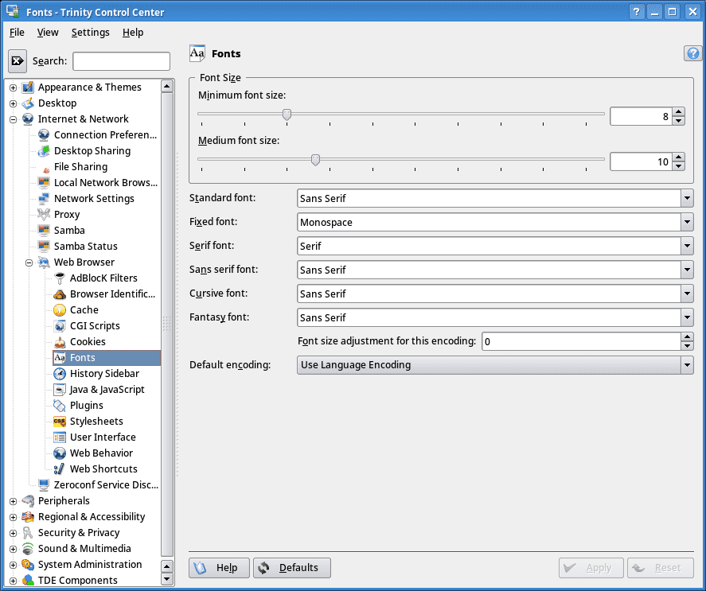Viewport: 706px width, 591px height.
Task: Click the Medium font size slider handle
Action: (x=316, y=160)
